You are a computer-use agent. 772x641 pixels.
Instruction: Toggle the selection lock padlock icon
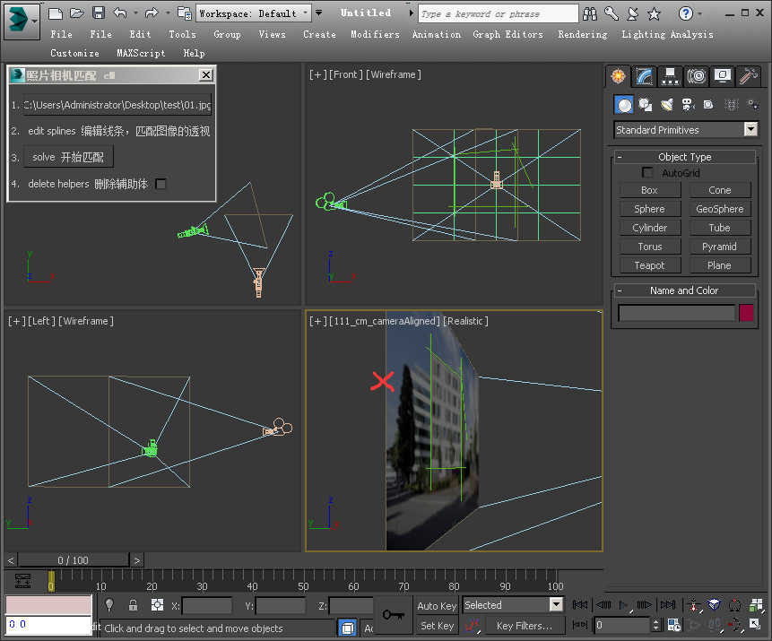[x=133, y=605]
